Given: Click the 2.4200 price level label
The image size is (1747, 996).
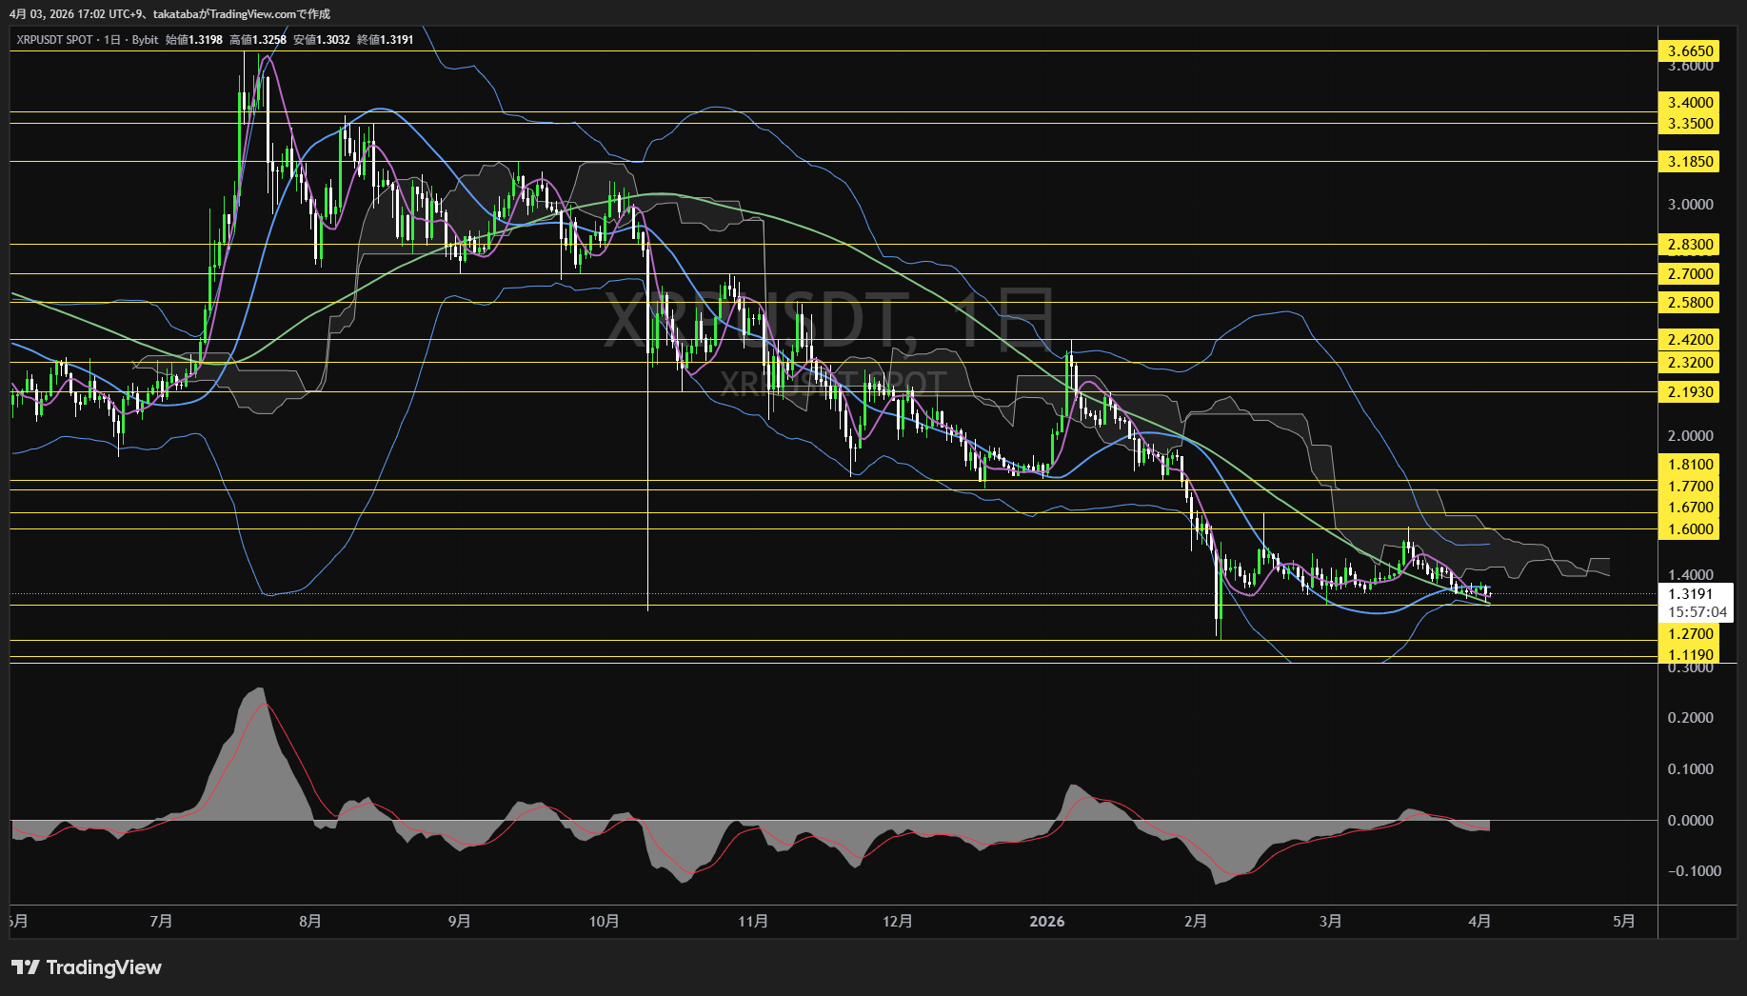Looking at the screenshot, I should (1690, 340).
